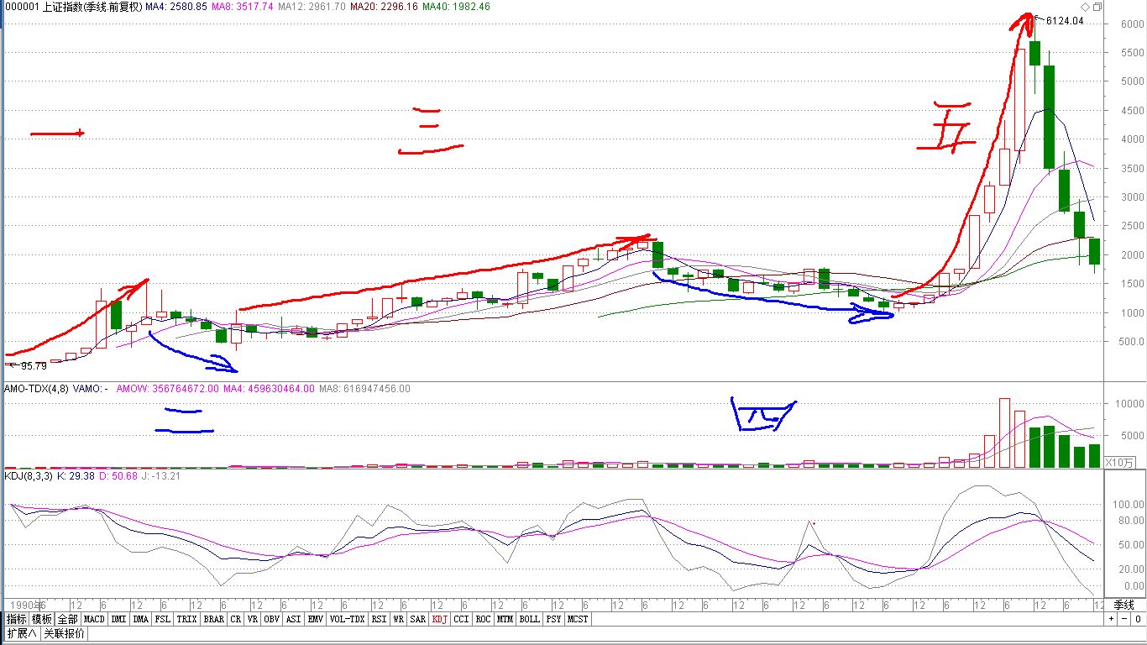This screenshot has width=1147, height=645.
Task: Switch indicator to MTM
Action: click(x=505, y=619)
